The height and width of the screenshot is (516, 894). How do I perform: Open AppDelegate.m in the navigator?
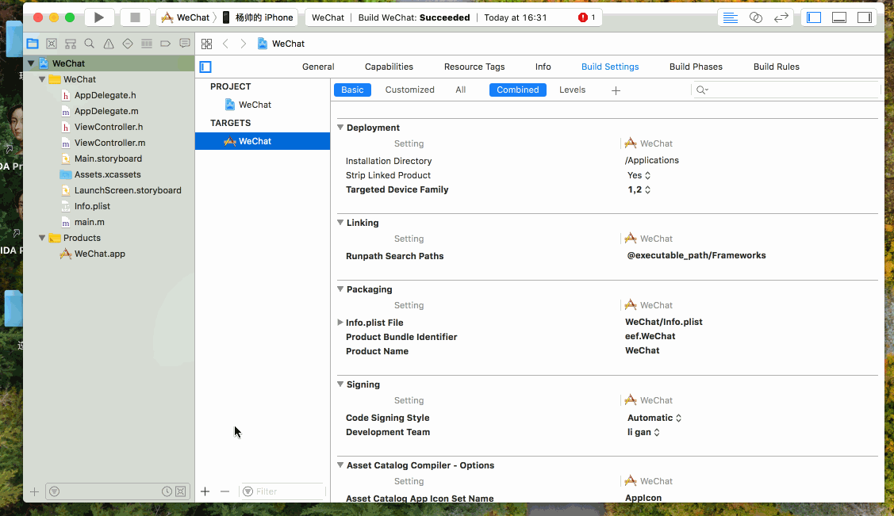click(x=106, y=111)
